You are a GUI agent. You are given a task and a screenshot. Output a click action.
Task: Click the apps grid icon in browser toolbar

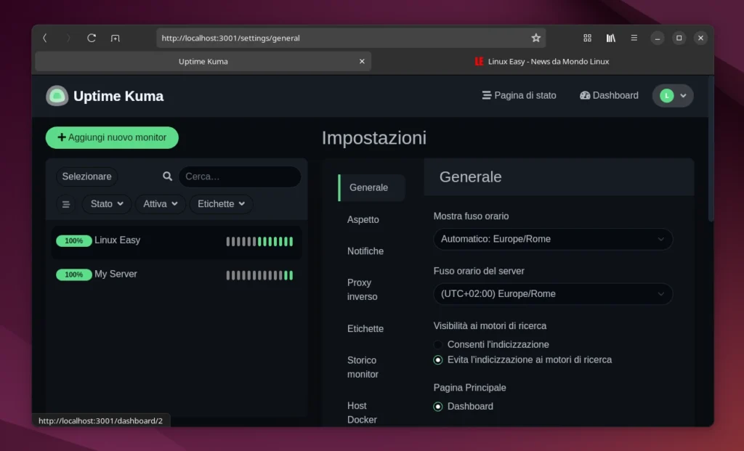(x=587, y=38)
